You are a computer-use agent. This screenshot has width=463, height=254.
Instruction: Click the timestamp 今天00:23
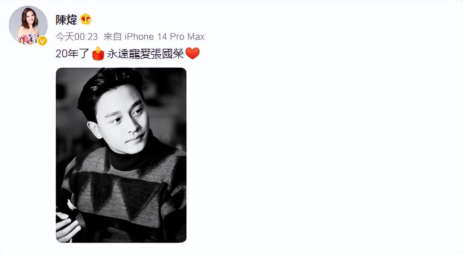pos(77,37)
